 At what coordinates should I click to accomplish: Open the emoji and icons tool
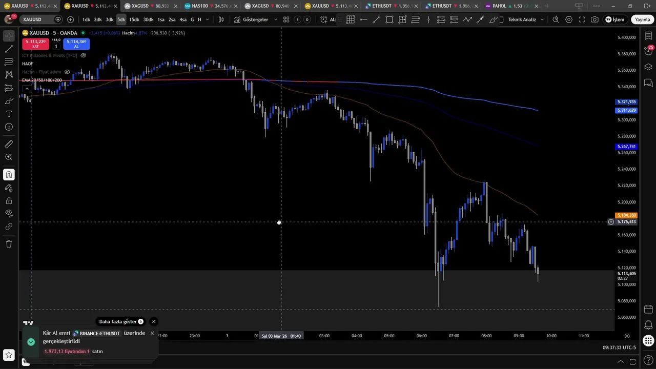(x=9, y=127)
